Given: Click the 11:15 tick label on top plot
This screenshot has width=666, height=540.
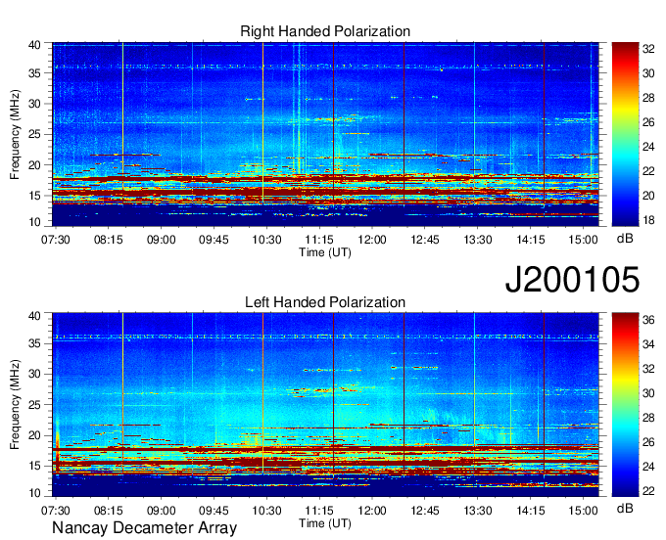Looking at the screenshot, I should [x=319, y=240].
